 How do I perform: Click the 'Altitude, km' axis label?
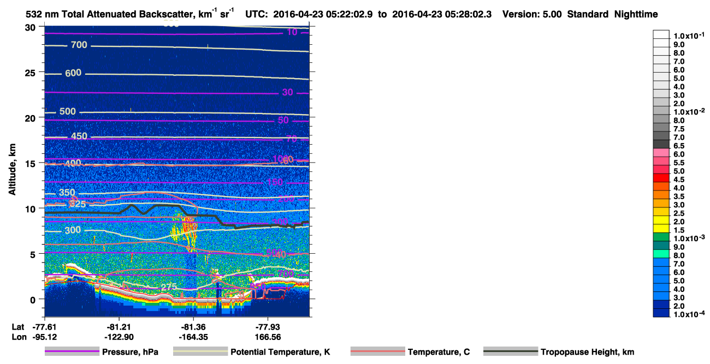tap(13, 171)
